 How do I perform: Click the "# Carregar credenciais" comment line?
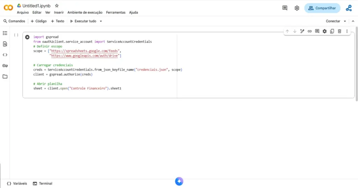pyautogui.click(x=53, y=65)
